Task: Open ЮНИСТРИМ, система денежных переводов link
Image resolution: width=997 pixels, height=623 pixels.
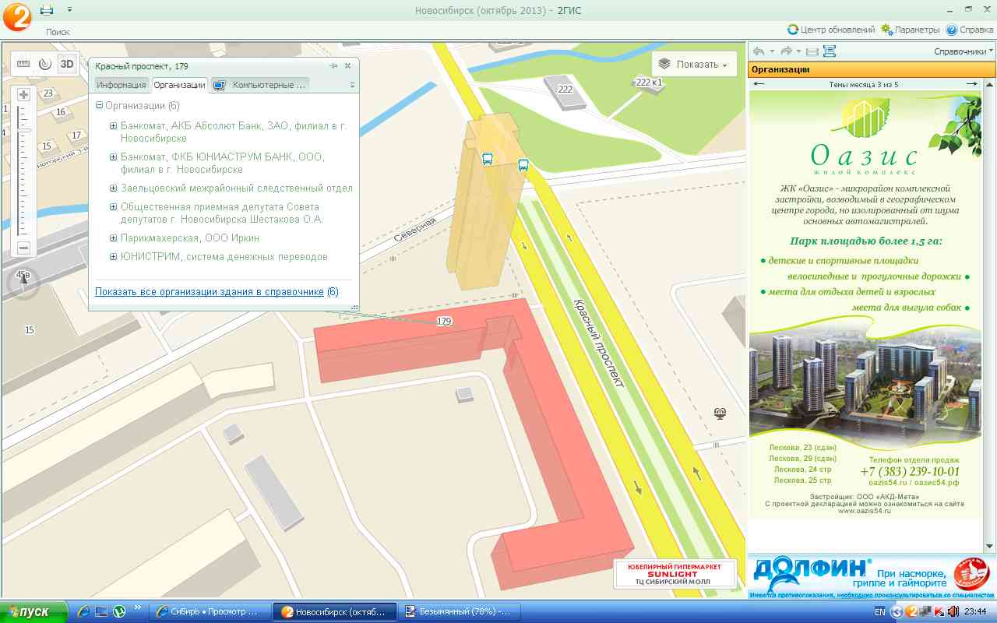Action: [x=224, y=256]
